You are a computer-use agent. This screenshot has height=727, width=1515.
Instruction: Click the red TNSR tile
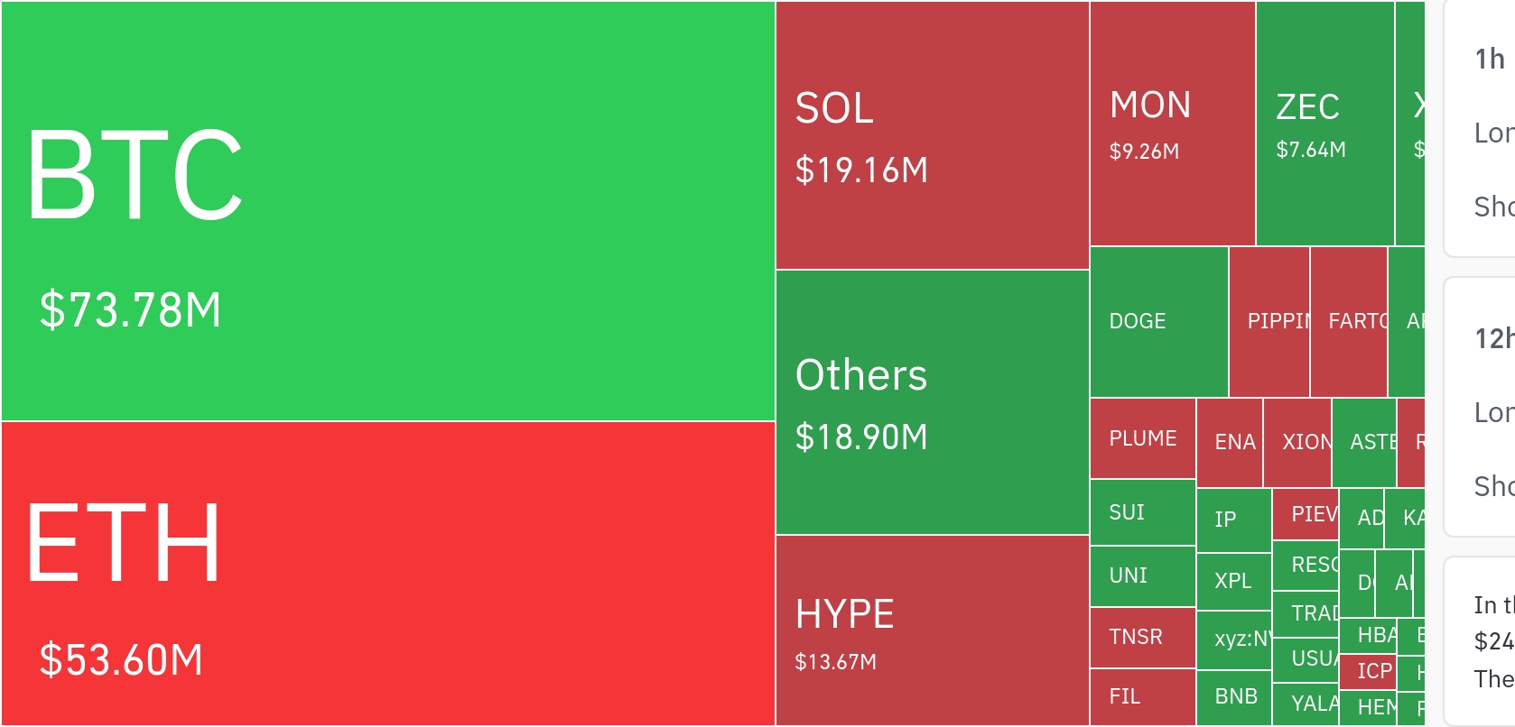pyautogui.click(x=1142, y=637)
